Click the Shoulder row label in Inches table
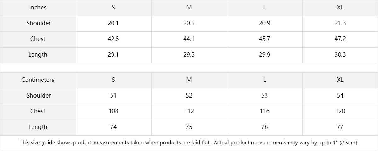 (x=38, y=23)
